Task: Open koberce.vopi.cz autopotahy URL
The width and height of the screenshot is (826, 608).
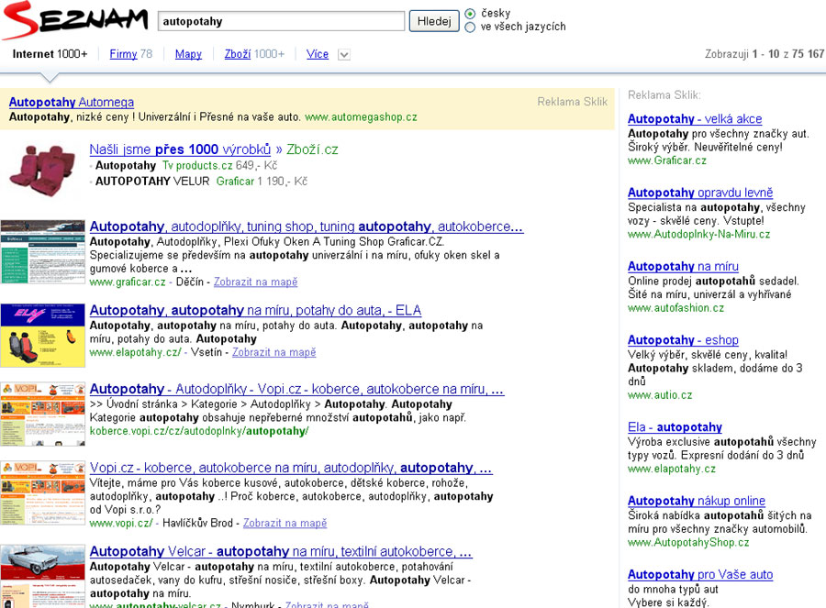Action: (x=199, y=431)
